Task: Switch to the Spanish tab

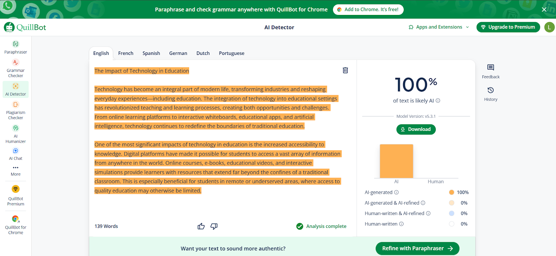Action: click(151, 53)
